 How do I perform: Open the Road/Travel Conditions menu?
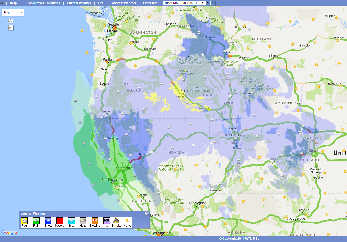coord(43,3)
